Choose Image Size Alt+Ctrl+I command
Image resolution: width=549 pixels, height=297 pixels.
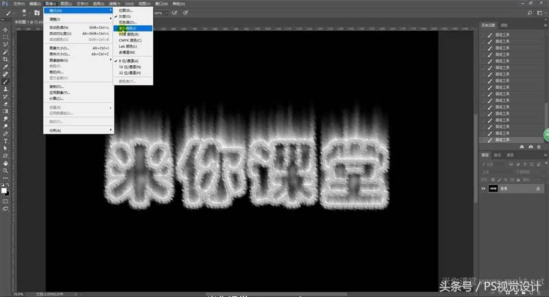pyautogui.click(x=78, y=48)
